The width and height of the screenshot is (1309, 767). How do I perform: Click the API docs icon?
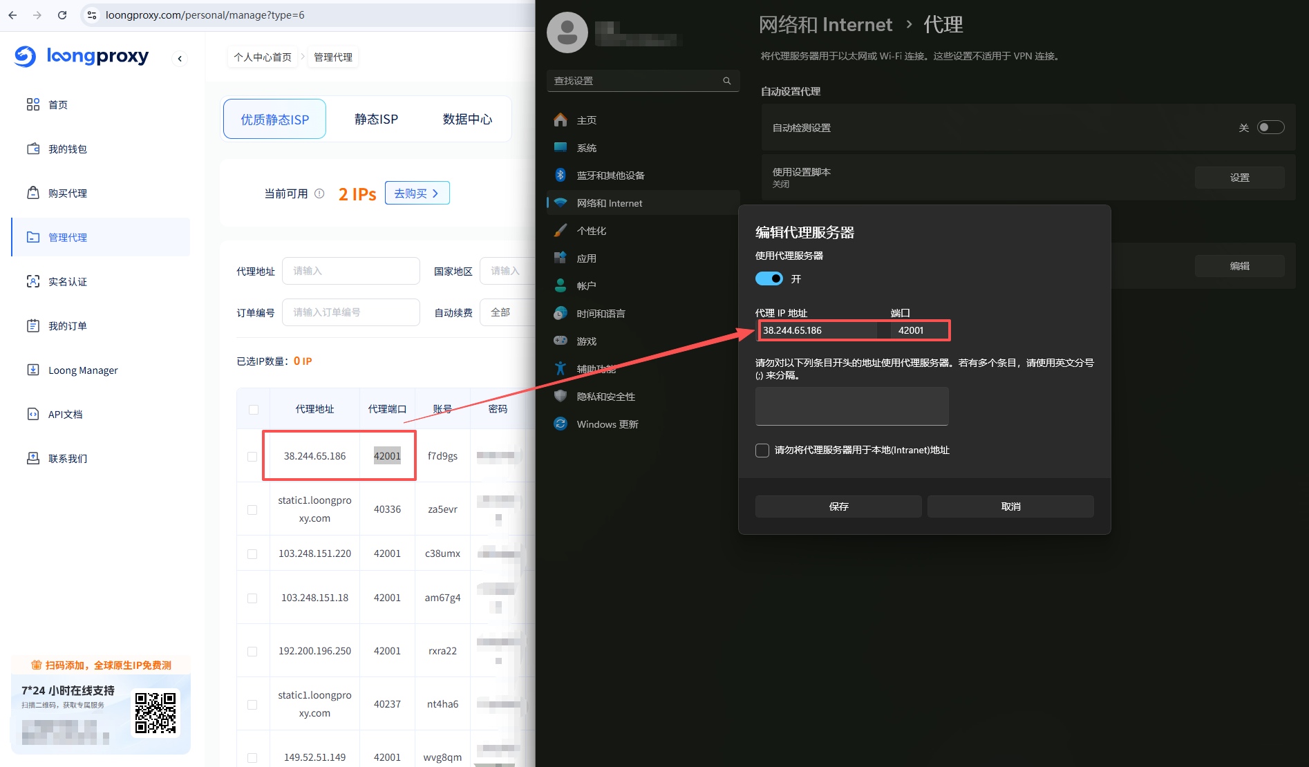33,414
